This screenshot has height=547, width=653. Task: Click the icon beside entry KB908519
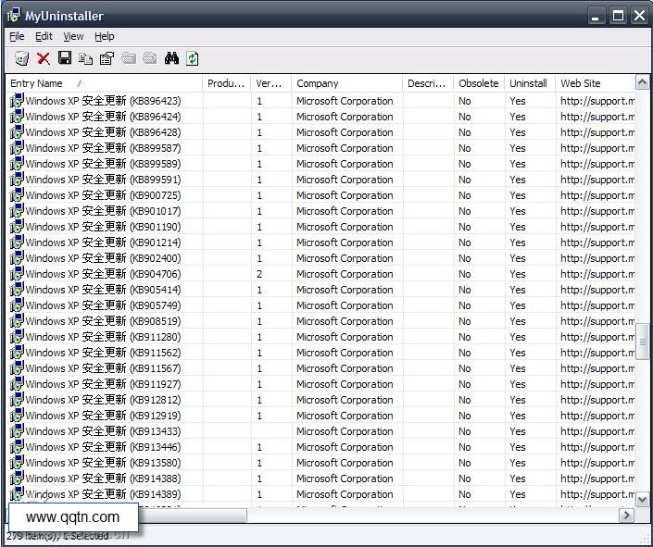[17, 321]
